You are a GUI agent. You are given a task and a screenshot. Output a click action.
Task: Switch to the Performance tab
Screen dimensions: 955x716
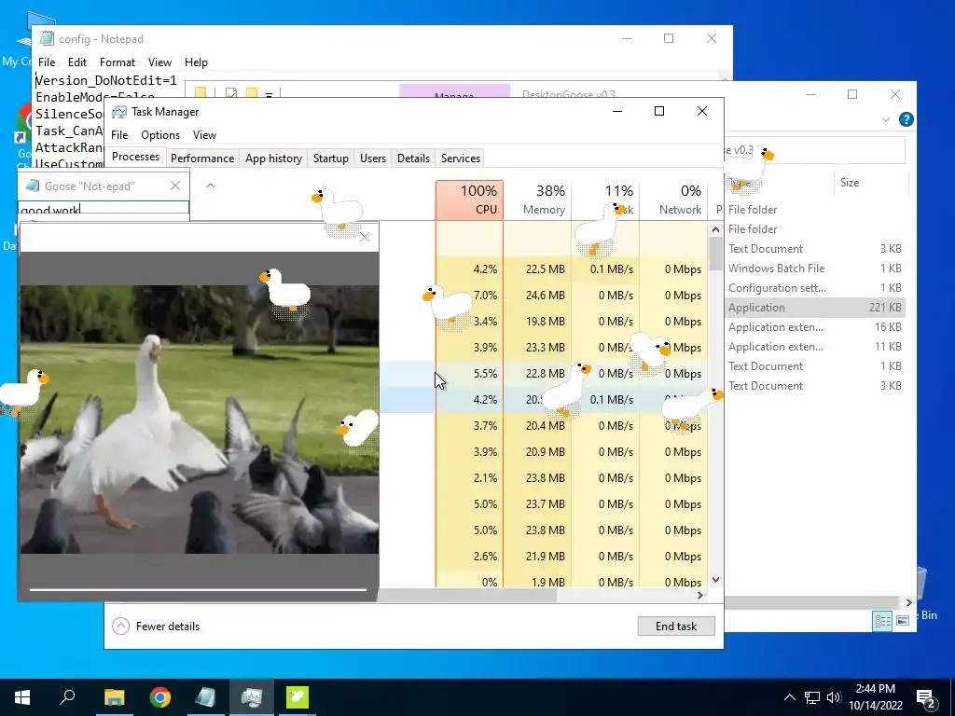tap(202, 158)
